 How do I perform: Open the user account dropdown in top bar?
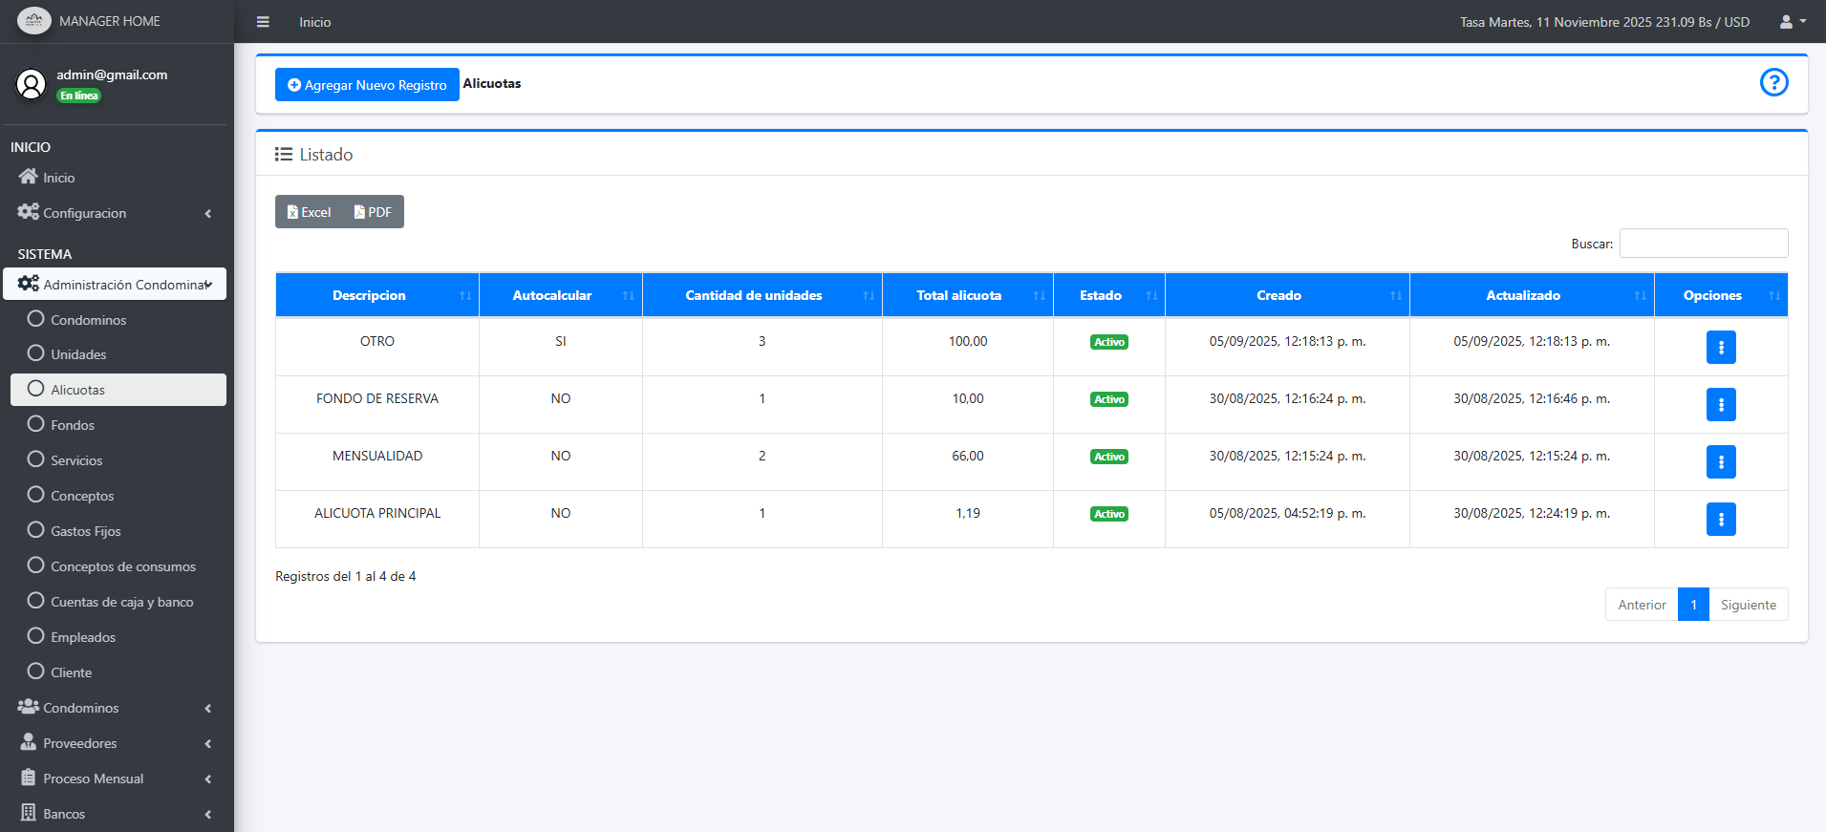coord(1792,22)
